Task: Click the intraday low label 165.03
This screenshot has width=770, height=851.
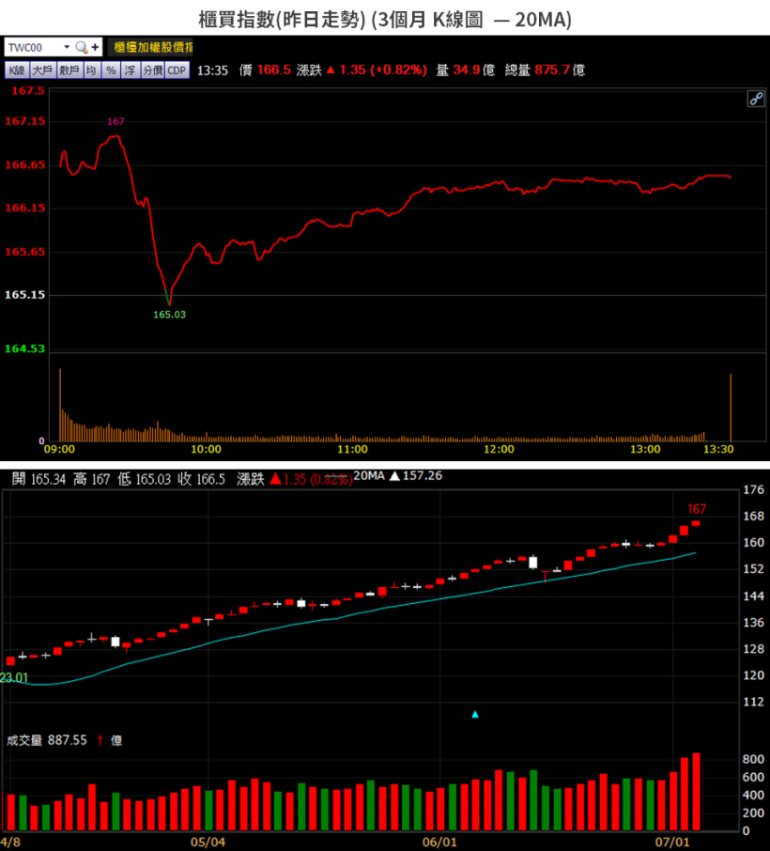Action: [169, 315]
